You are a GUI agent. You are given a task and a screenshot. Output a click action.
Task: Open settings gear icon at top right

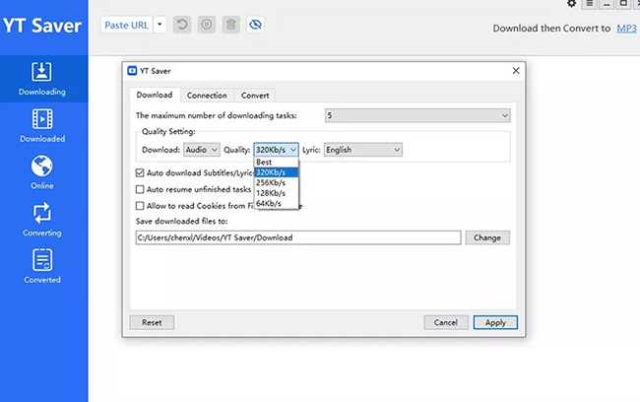571,4
